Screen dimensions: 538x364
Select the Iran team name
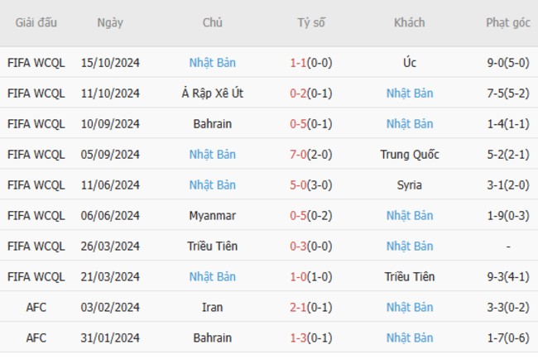[213, 307]
